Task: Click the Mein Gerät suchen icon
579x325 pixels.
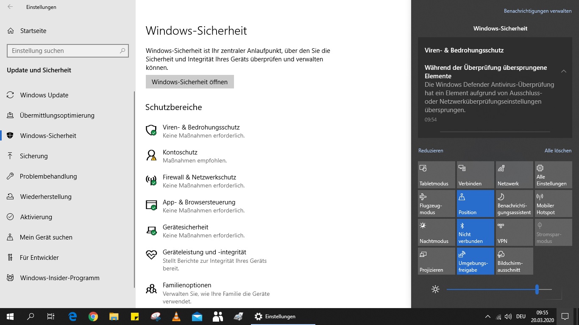Action: point(10,237)
